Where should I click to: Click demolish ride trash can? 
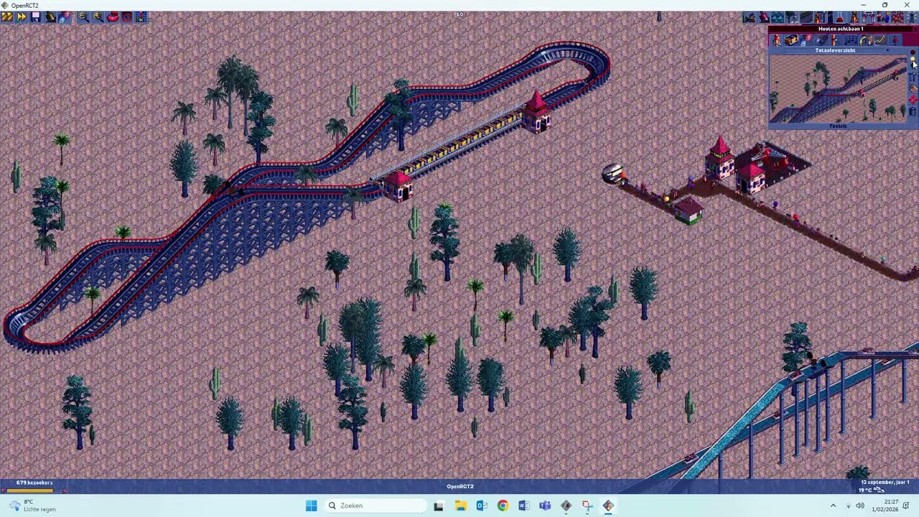coord(913,111)
